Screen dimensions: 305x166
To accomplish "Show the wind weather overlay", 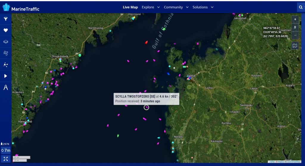I will point(6,53).
